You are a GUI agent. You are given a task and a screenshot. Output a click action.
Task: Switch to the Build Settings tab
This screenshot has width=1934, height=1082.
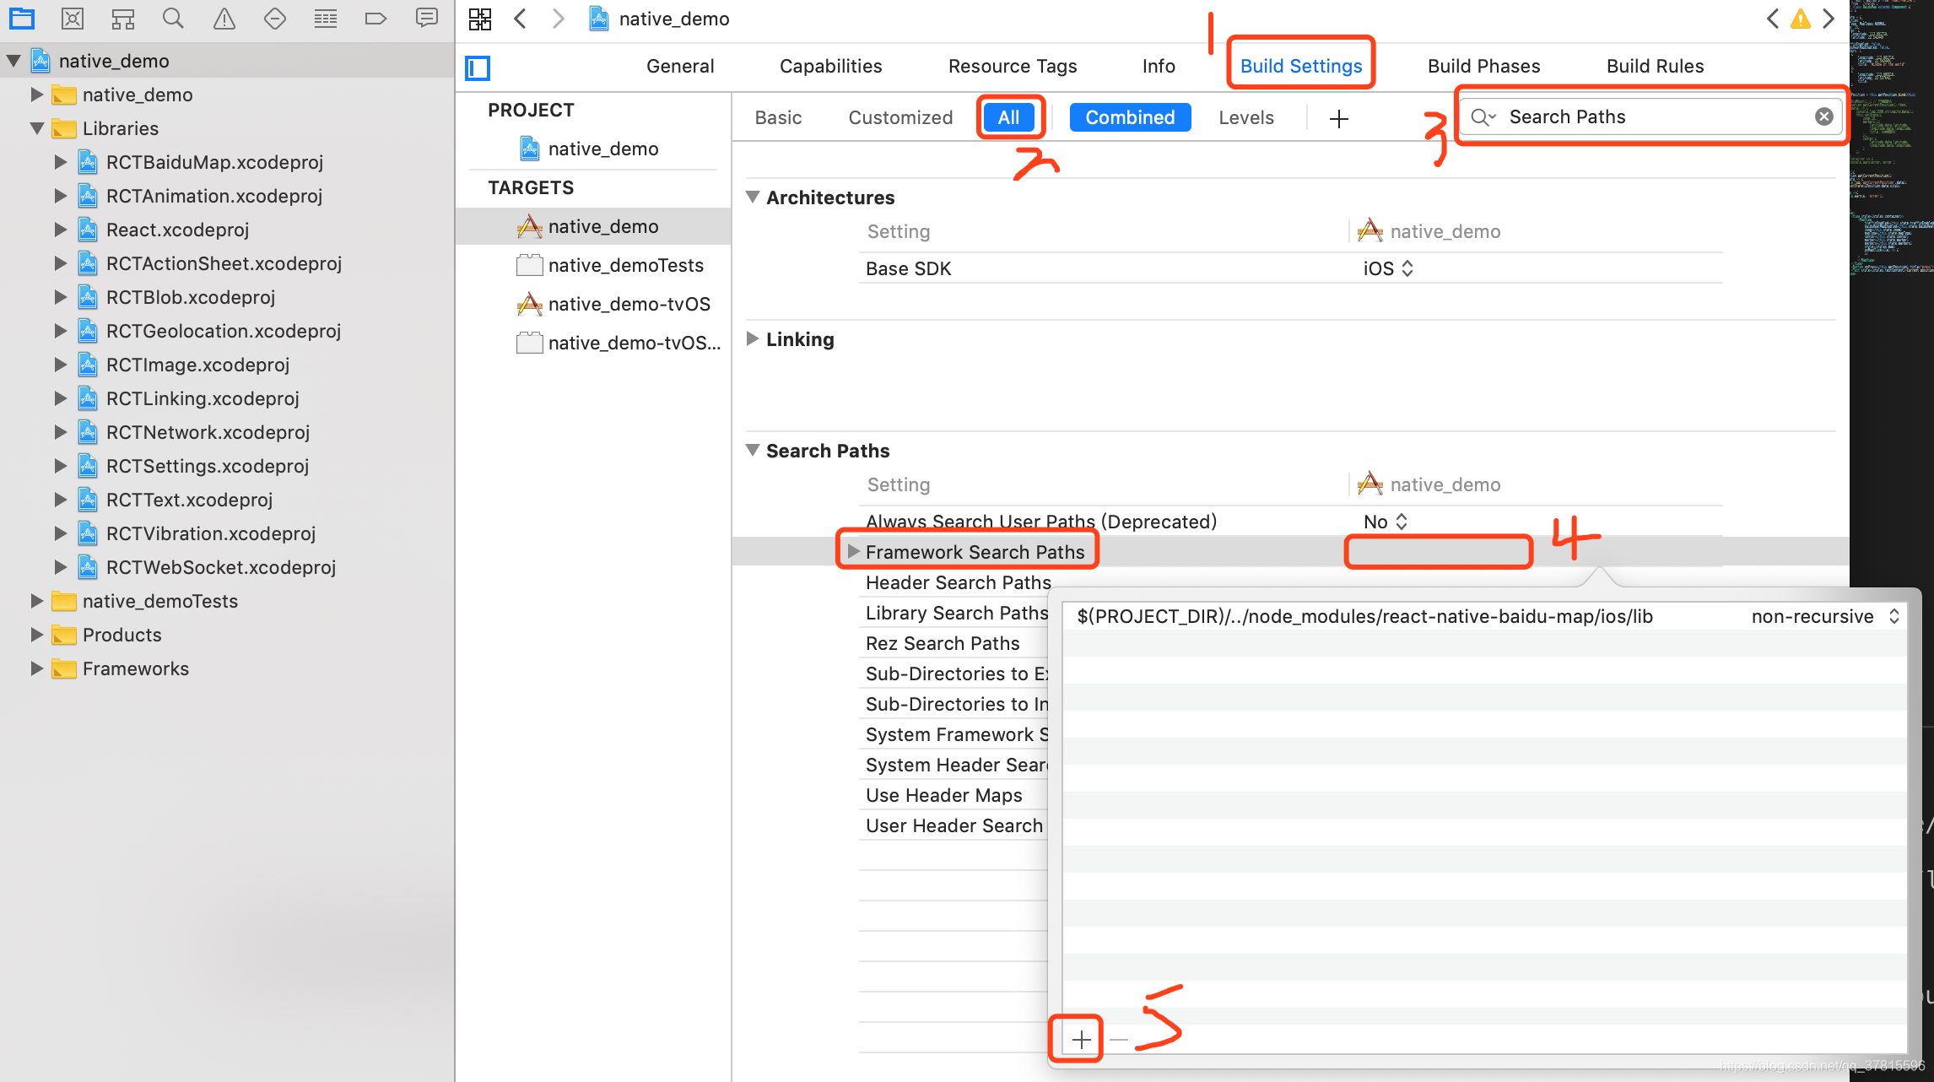coord(1301,66)
